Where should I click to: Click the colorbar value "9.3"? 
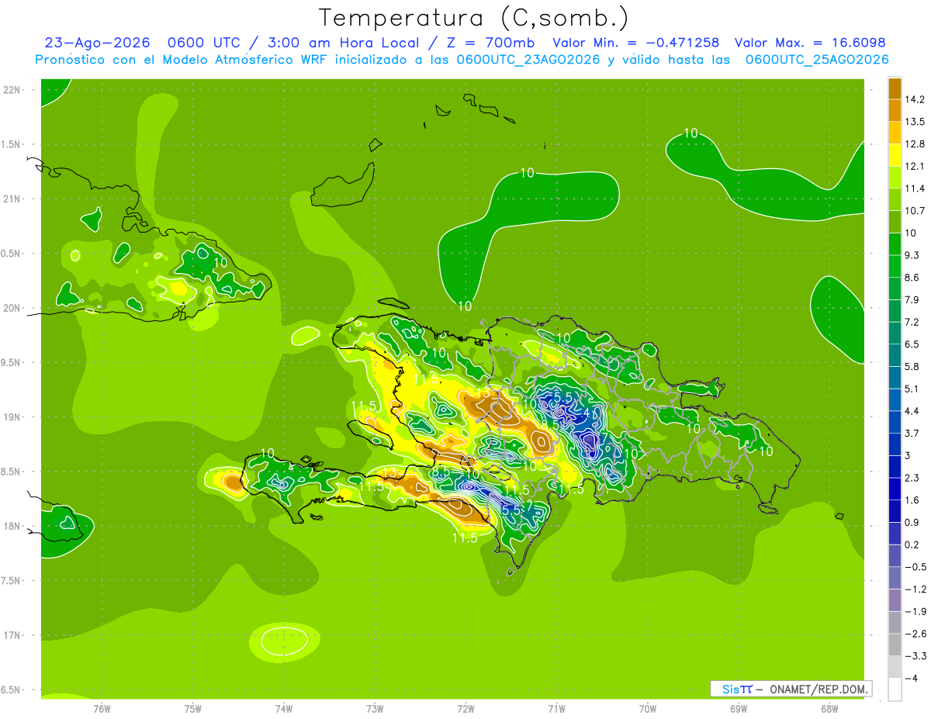[x=913, y=255]
